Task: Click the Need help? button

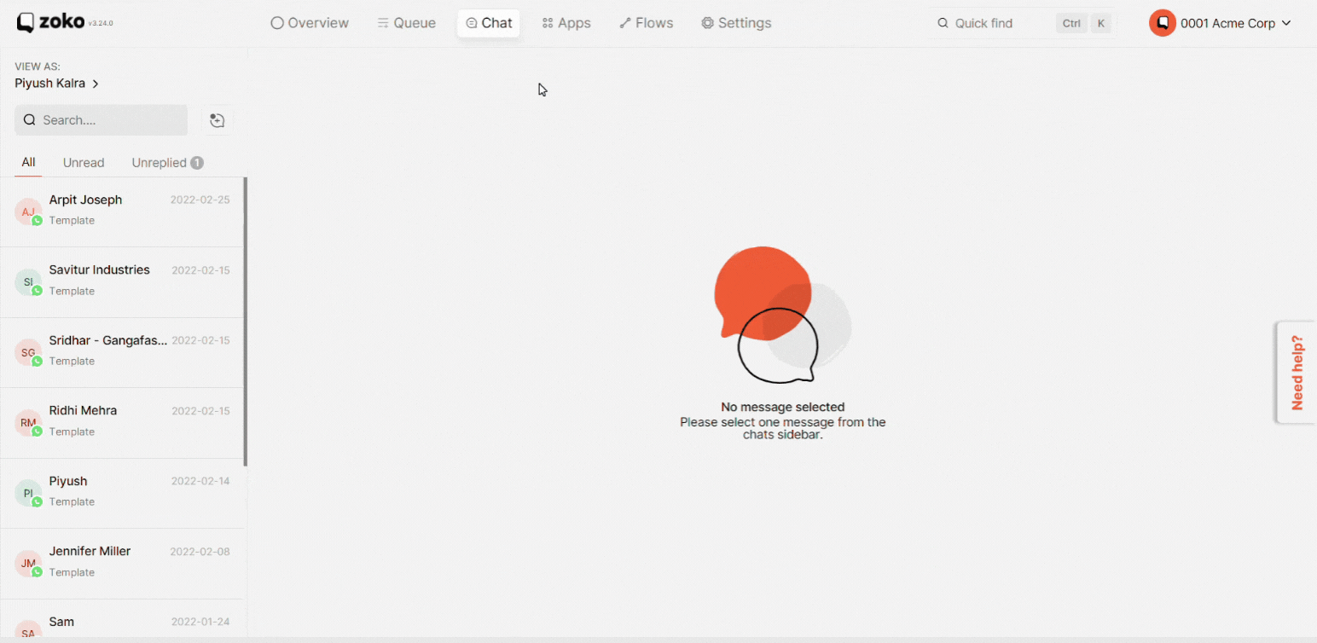Action: pyautogui.click(x=1297, y=373)
